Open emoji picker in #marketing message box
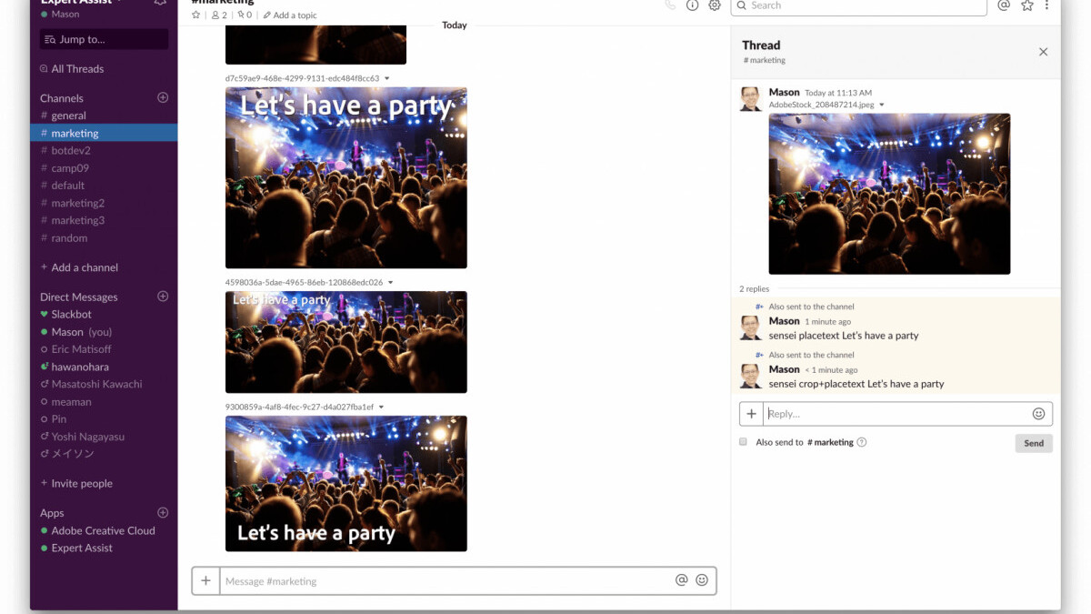The image size is (1091, 614). pyautogui.click(x=702, y=580)
